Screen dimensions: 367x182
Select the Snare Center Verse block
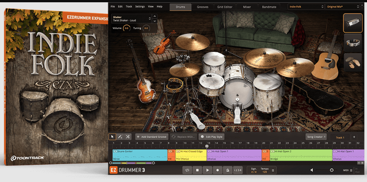pos(140,155)
